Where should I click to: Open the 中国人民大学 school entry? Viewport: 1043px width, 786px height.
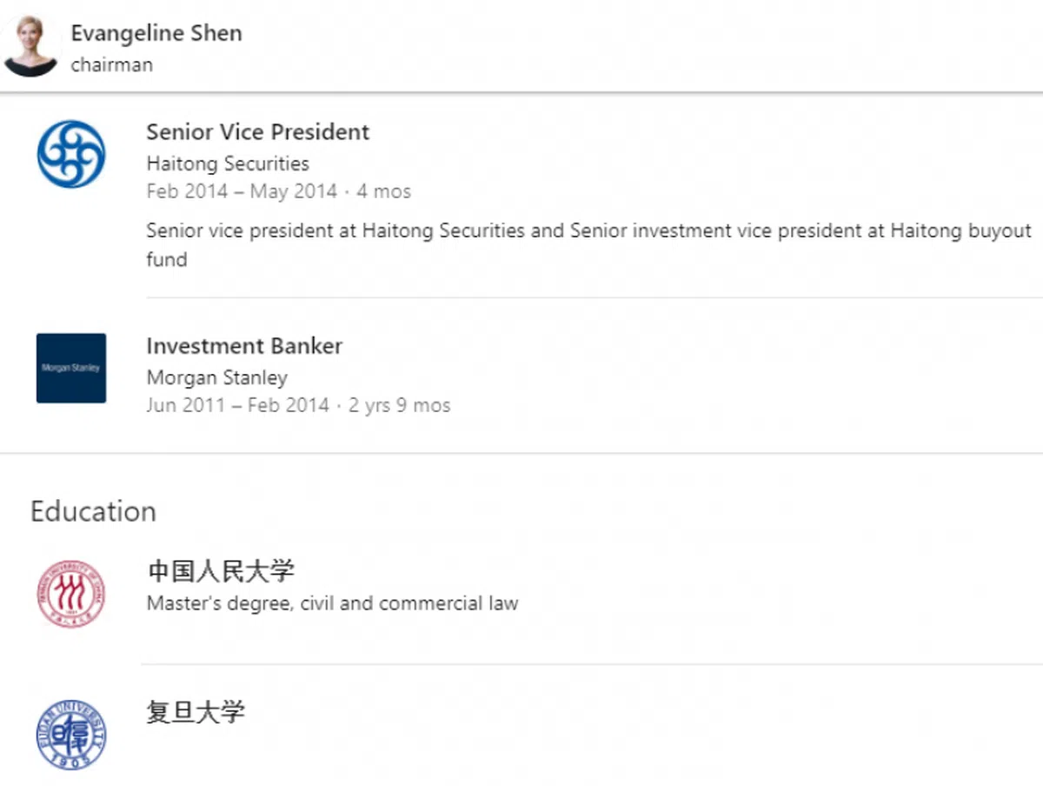[221, 571]
